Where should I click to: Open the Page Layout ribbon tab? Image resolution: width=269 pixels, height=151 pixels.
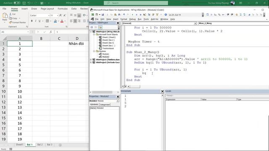[x=47, y=8]
